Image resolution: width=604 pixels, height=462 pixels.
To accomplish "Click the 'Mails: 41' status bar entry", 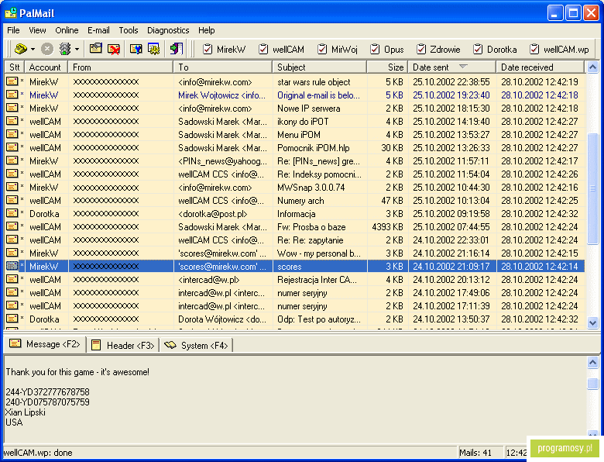I will coord(475,453).
